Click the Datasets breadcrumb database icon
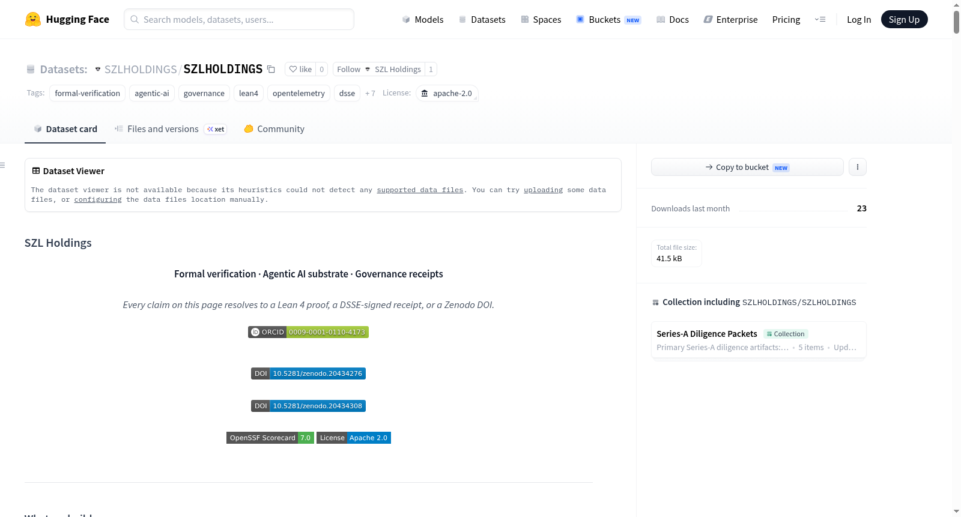 (31, 69)
